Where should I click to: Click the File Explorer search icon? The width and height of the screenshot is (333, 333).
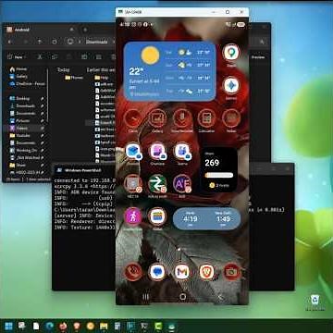point(262,42)
